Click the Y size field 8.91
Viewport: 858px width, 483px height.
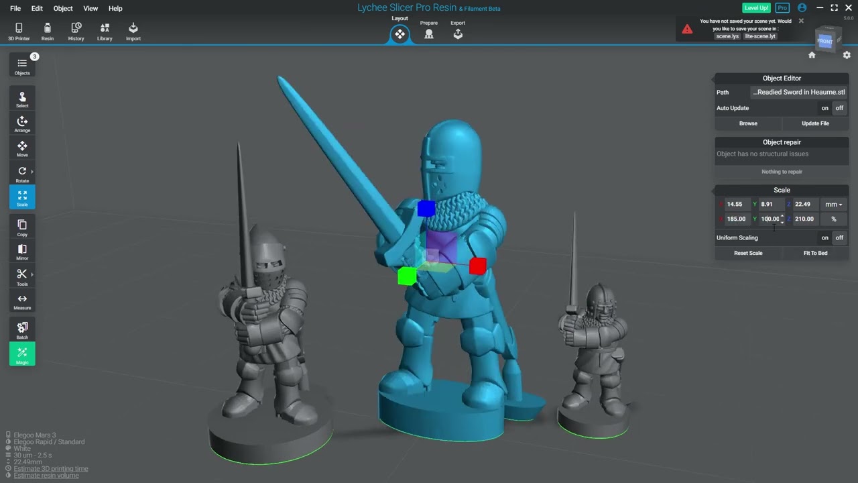pyautogui.click(x=771, y=205)
